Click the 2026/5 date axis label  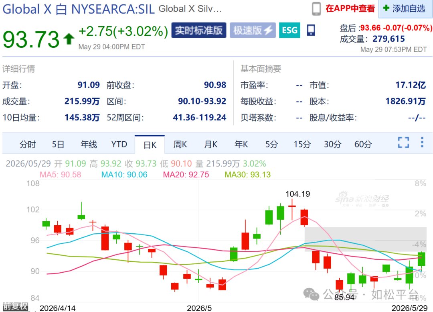199,308
